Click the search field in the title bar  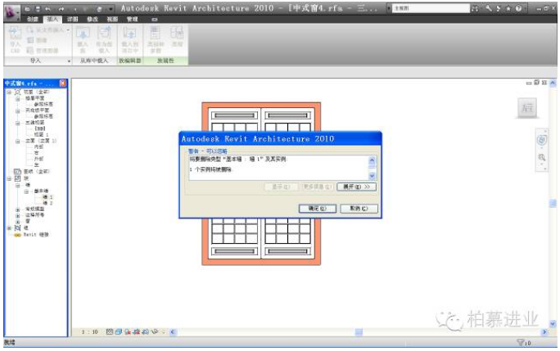pos(431,8)
